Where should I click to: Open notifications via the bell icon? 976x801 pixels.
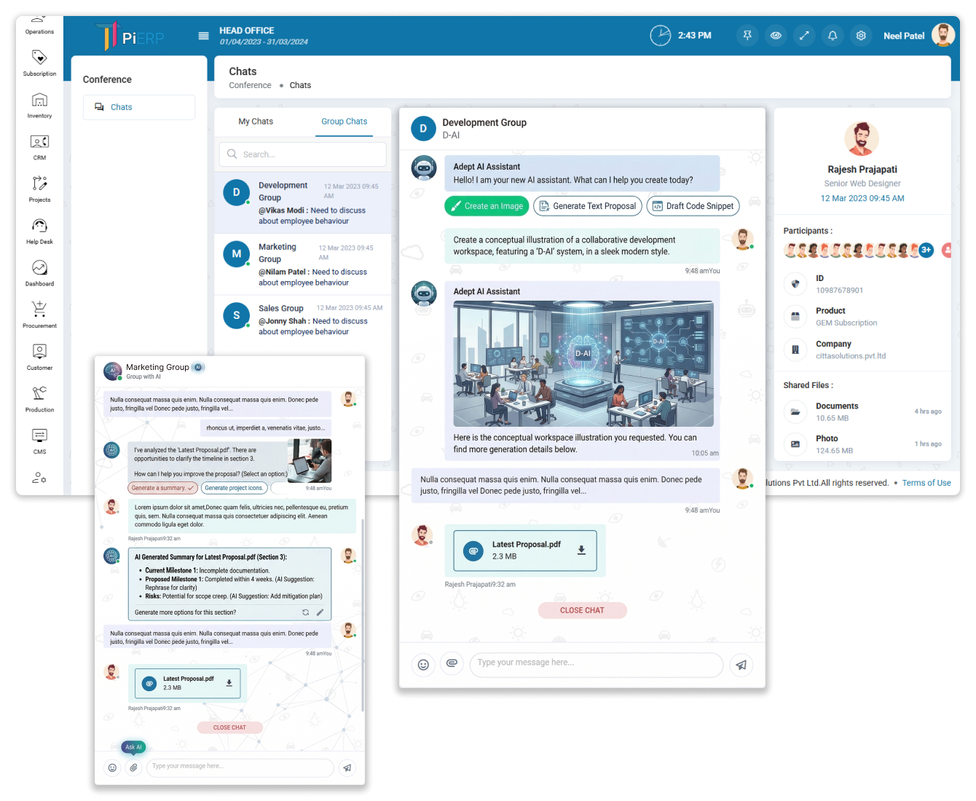(833, 35)
